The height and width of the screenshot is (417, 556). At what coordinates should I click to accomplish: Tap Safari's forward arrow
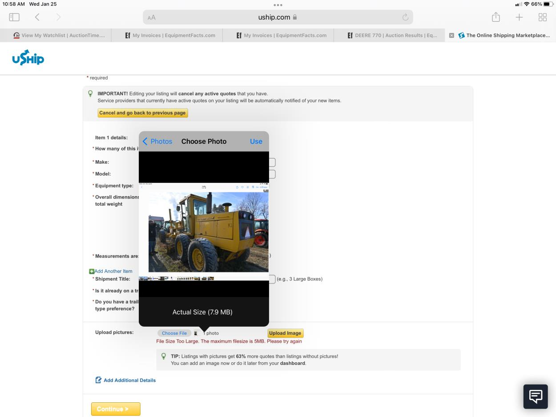(58, 17)
